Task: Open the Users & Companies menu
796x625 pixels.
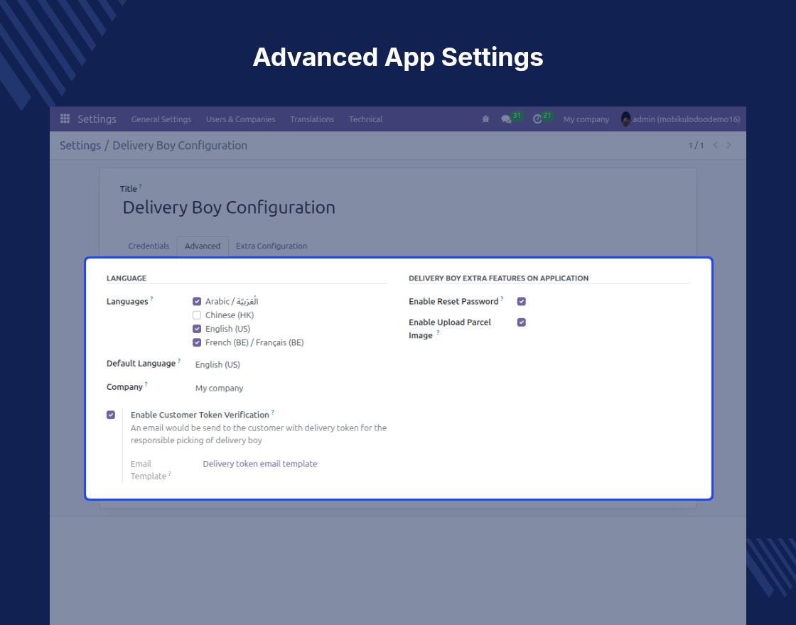Action: click(241, 119)
